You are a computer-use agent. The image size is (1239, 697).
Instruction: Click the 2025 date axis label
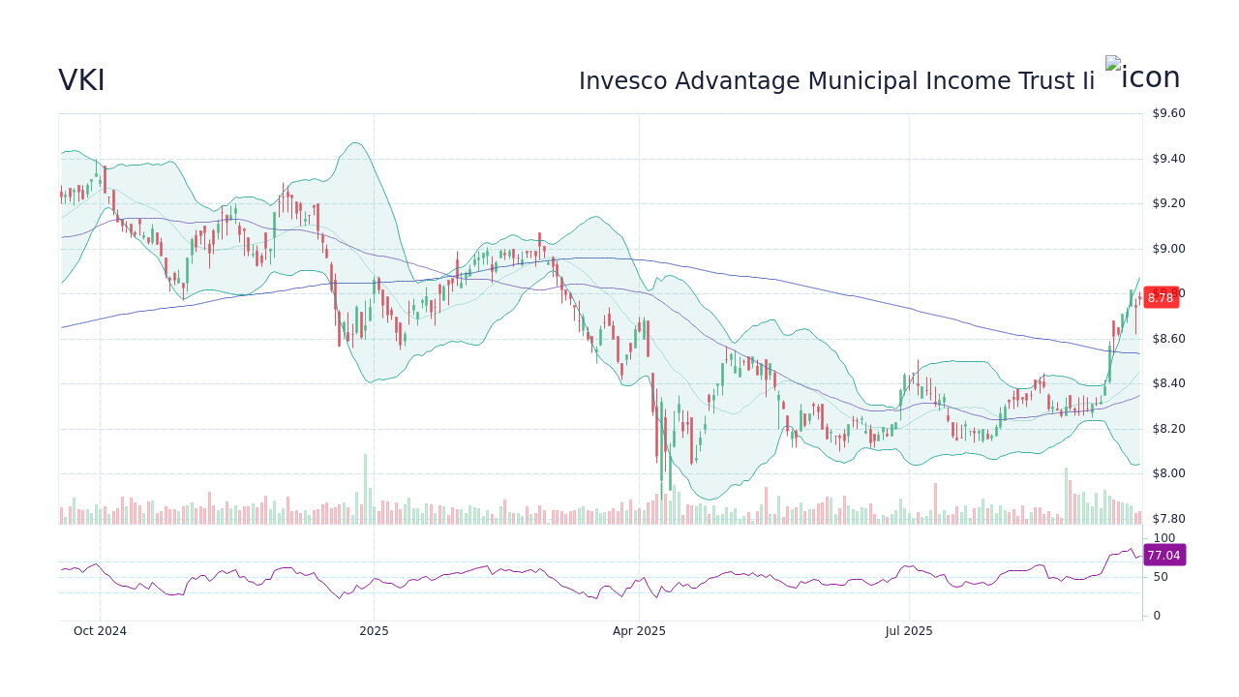click(374, 631)
